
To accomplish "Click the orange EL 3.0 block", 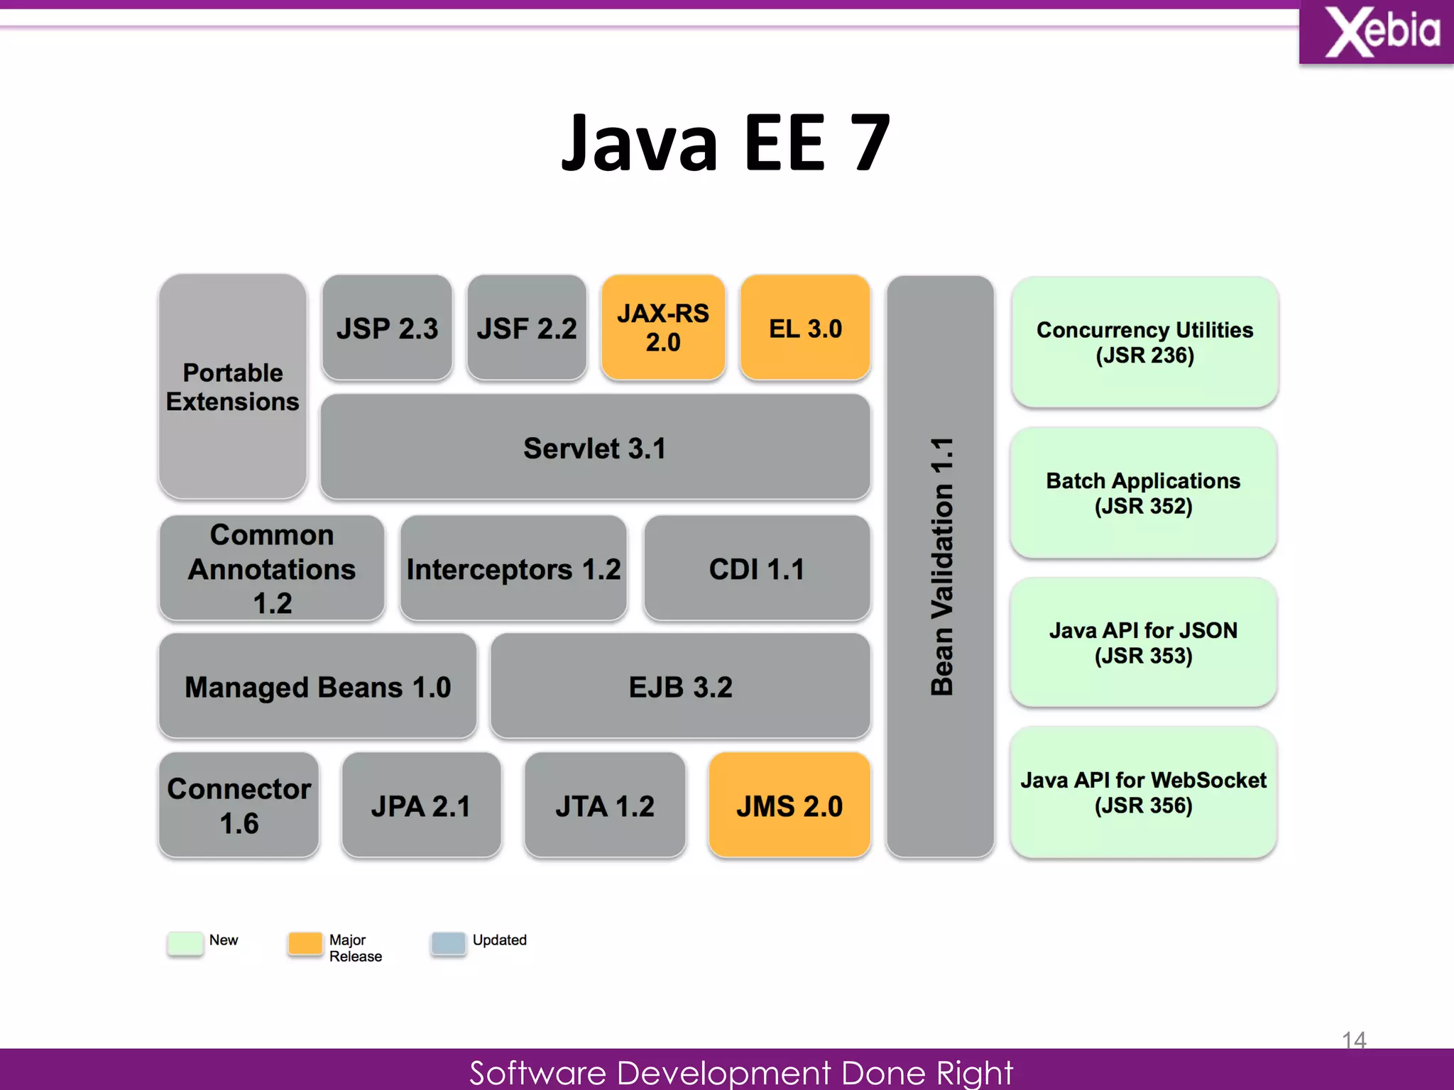I will point(805,328).
